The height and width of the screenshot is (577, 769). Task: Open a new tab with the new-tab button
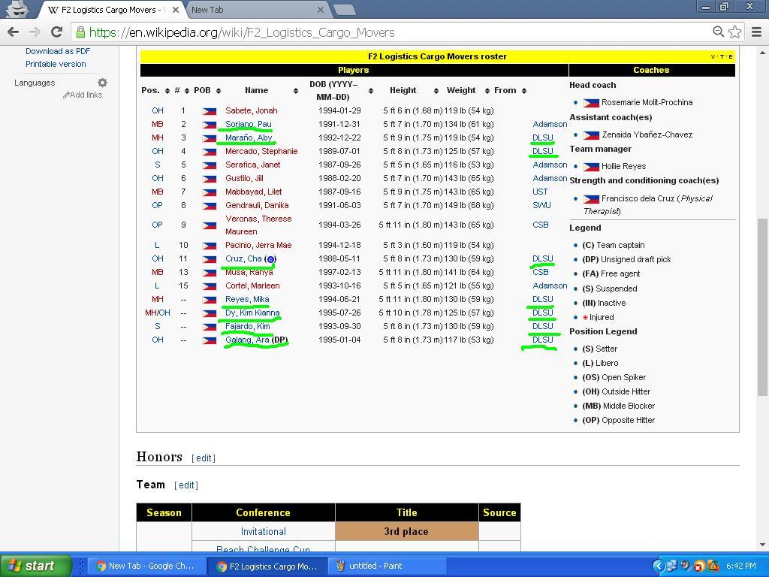pyautogui.click(x=344, y=10)
